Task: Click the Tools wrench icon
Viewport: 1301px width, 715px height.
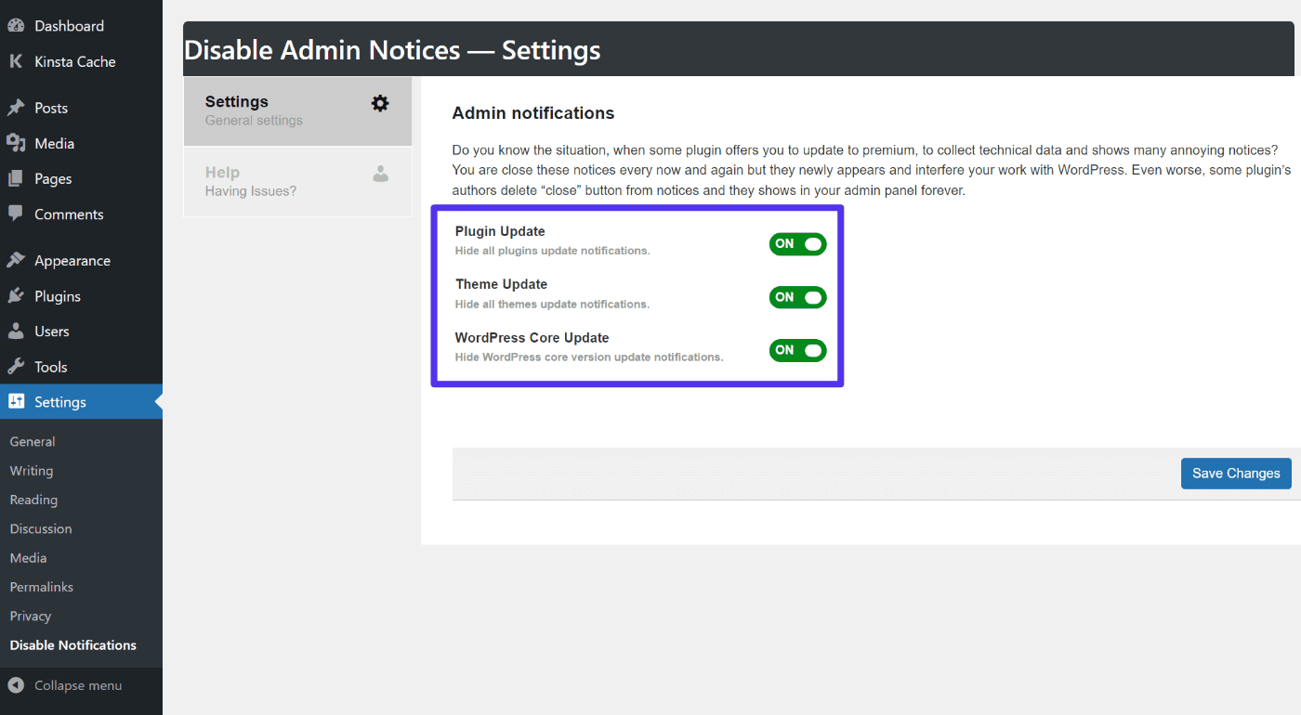Action: coord(16,367)
